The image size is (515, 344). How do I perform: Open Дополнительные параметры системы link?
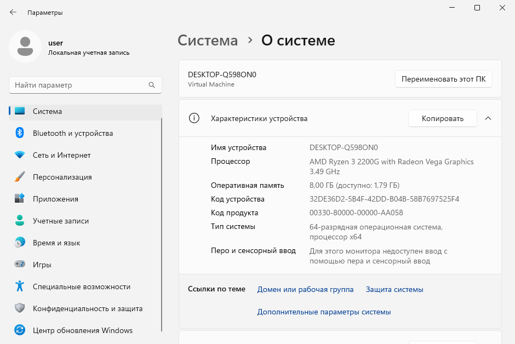(324, 312)
